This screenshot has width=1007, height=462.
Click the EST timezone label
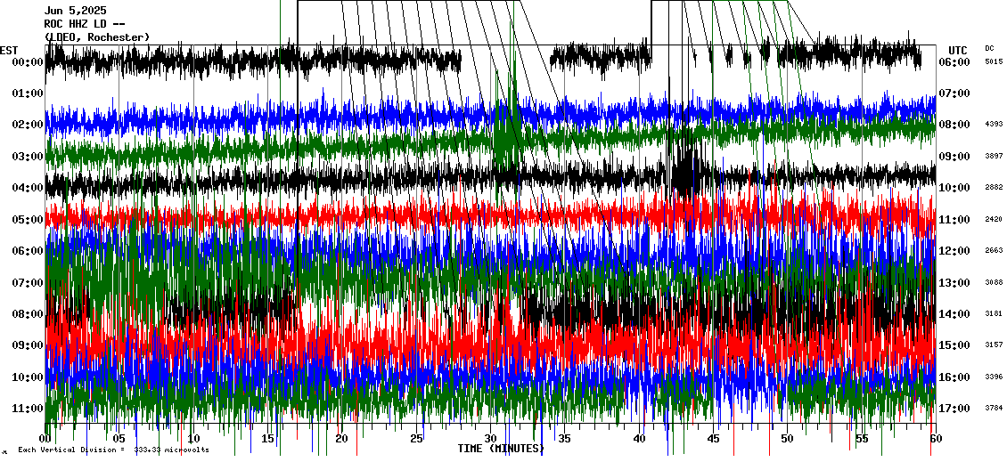coord(9,50)
